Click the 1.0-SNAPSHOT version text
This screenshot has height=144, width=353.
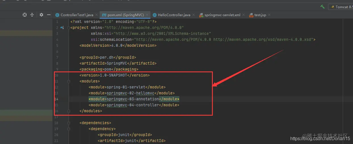tap(113, 75)
